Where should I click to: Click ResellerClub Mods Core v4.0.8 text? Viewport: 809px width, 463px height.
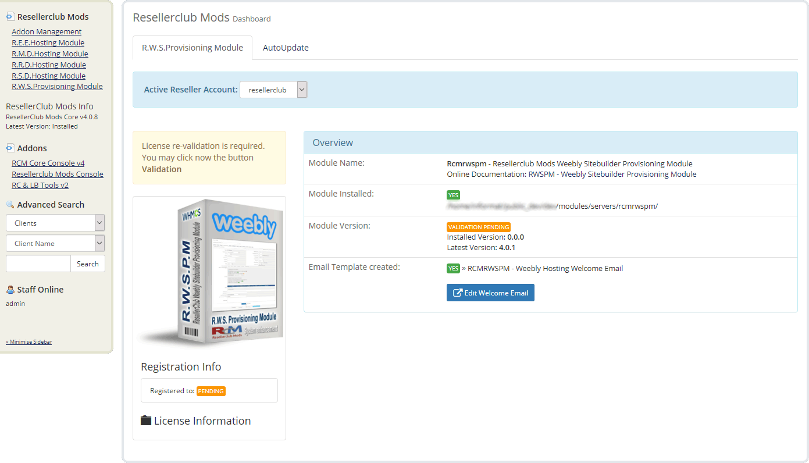click(x=52, y=116)
